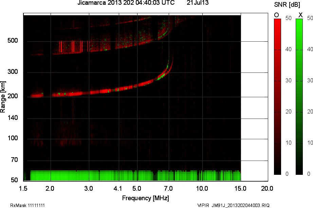Image resolution: width=313 pixels, height=208 pixels.
Task: Click the 'O' label above red colorbar
Action: 277,15
